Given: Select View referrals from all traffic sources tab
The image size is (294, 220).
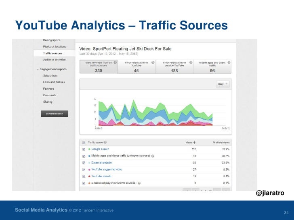Looking at the screenshot, I should (x=99, y=66).
